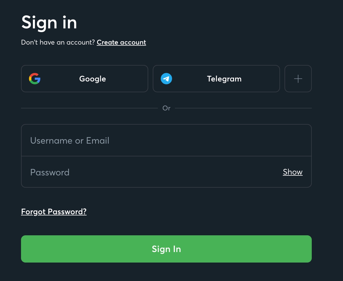
Task: Click the multicolored Google logo icon
Action: 35,79
